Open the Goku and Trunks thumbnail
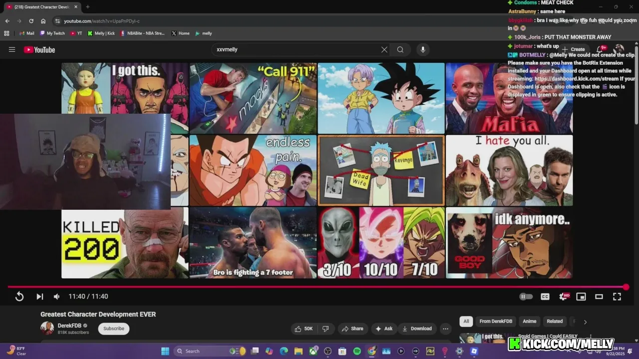 point(381,98)
